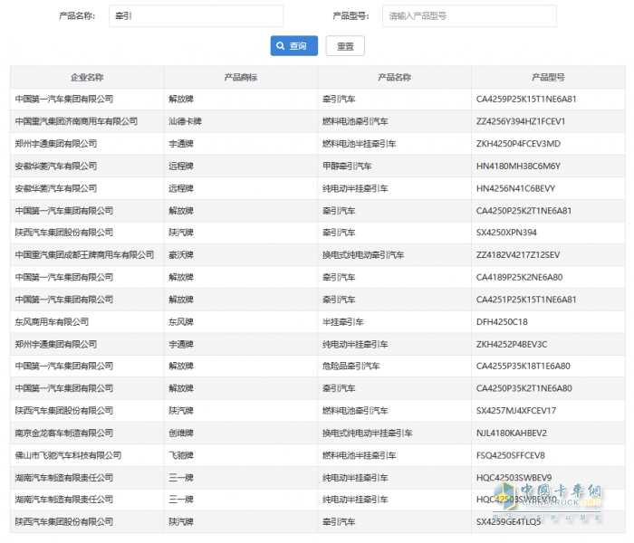Select model cell CA4259P25K15T1NE6A81

(x=526, y=99)
